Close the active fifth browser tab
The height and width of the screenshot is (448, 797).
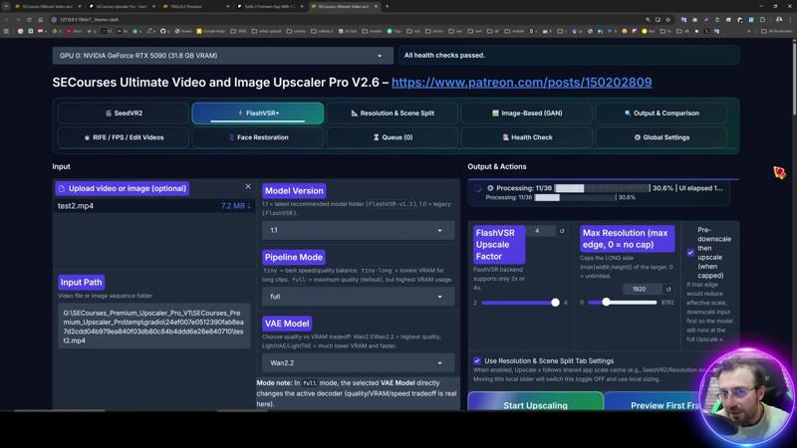(x=377, y=6)
